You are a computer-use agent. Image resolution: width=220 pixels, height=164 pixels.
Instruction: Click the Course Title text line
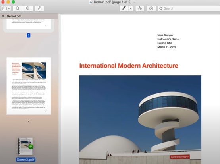(x=164, y=43)
